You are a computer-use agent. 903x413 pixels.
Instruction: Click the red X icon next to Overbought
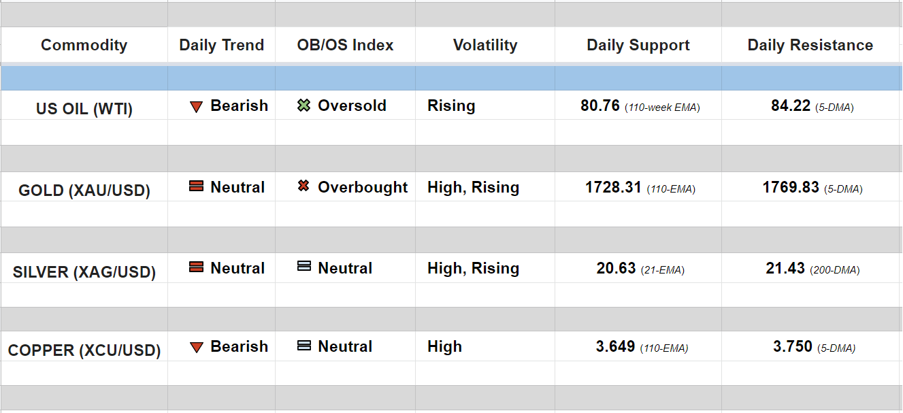click(303, 186)
